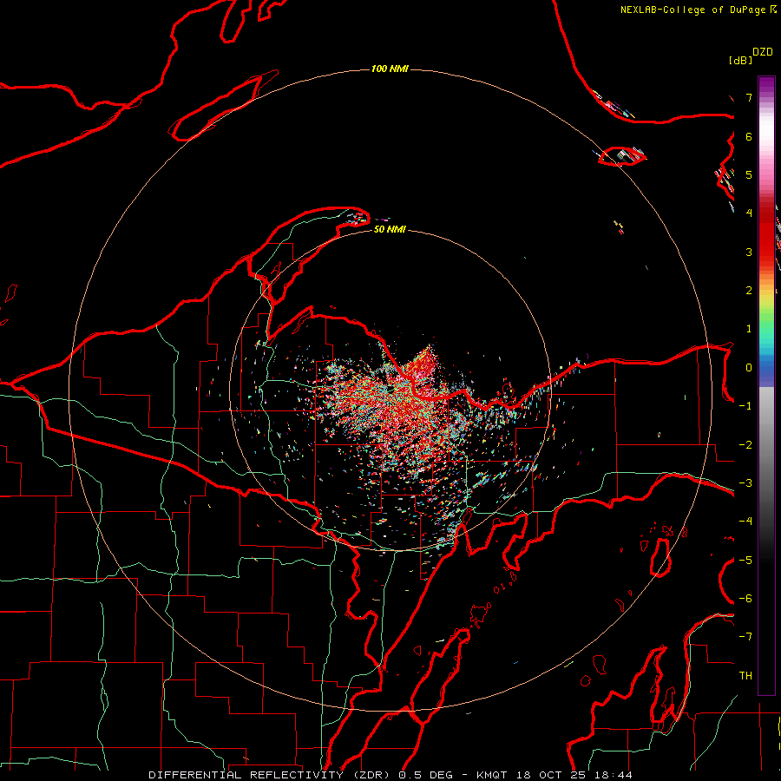
Task: Select the -6 value on color scale
Action: [x=745, y=599]
